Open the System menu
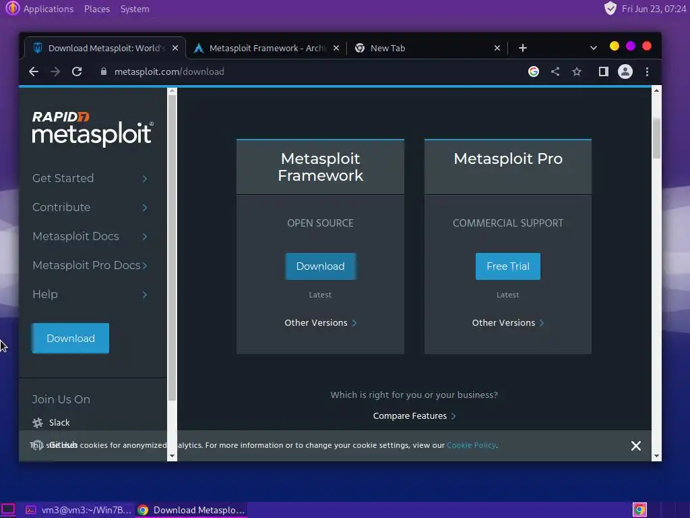Viewport: 690px width, 518px height. pyautogui.click(x=135, y=9)
